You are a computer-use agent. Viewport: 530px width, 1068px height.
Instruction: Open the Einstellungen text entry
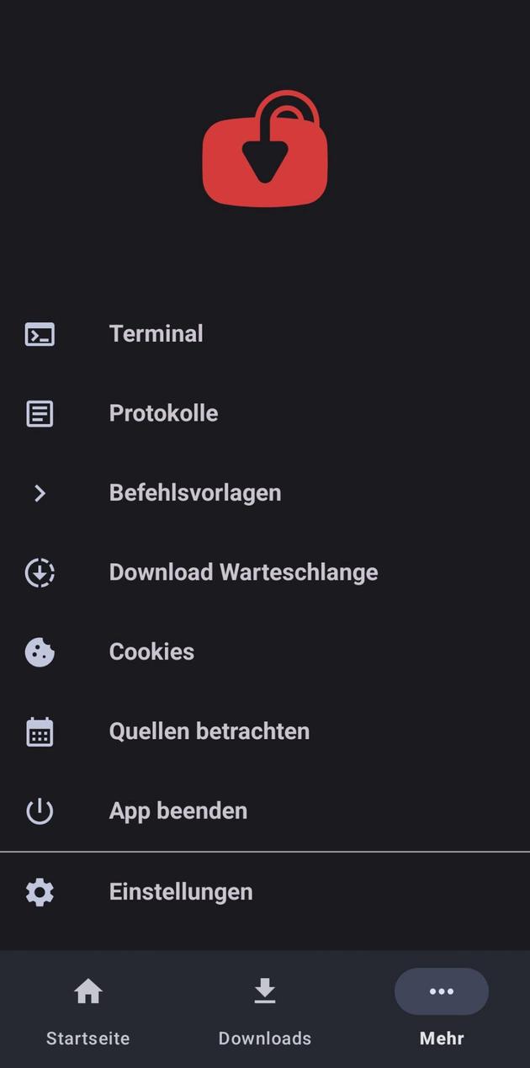click(x=181, y=892)
